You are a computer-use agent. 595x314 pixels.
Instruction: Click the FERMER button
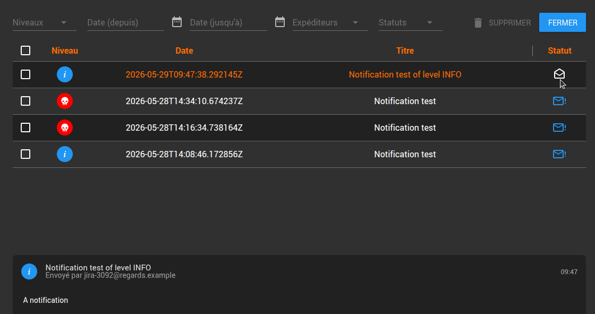pyautogui.click(x=563, y=22)
